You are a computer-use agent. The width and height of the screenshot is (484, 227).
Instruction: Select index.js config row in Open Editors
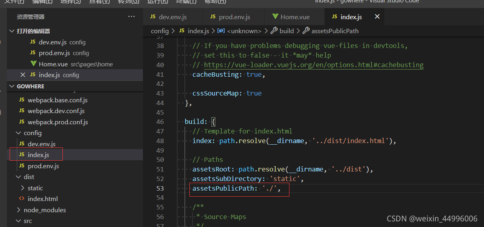[x=75, y=75]
